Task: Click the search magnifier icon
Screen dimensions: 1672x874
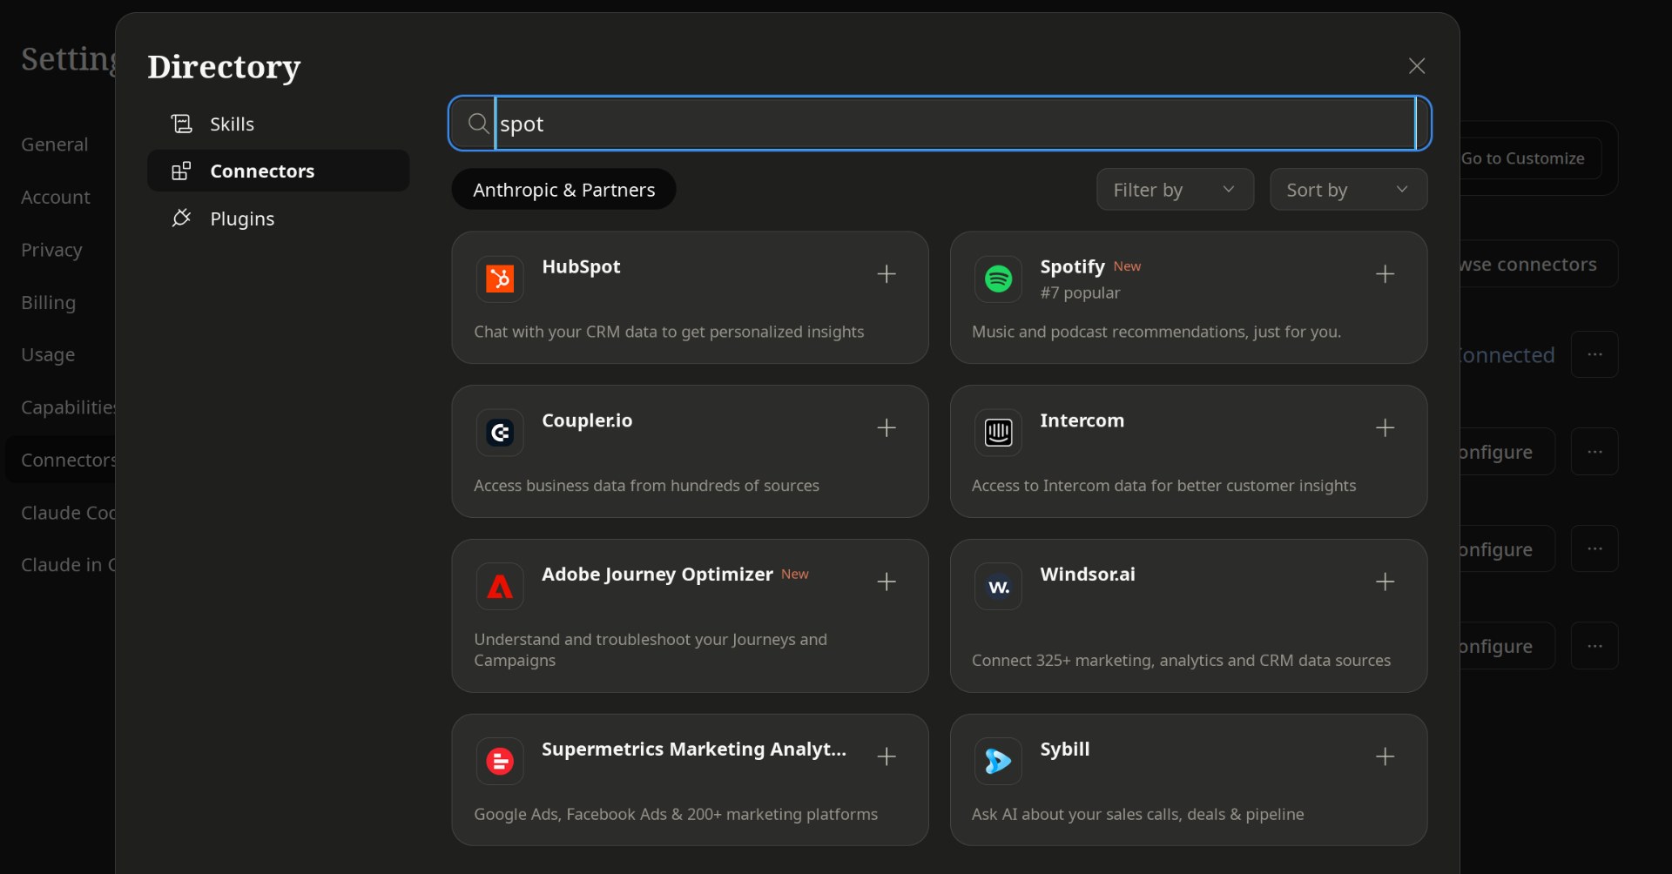Action: pyautogui.click(x=478, y=124)
